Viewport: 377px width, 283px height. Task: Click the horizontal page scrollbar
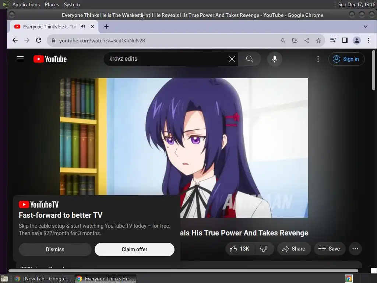[183, 271]
